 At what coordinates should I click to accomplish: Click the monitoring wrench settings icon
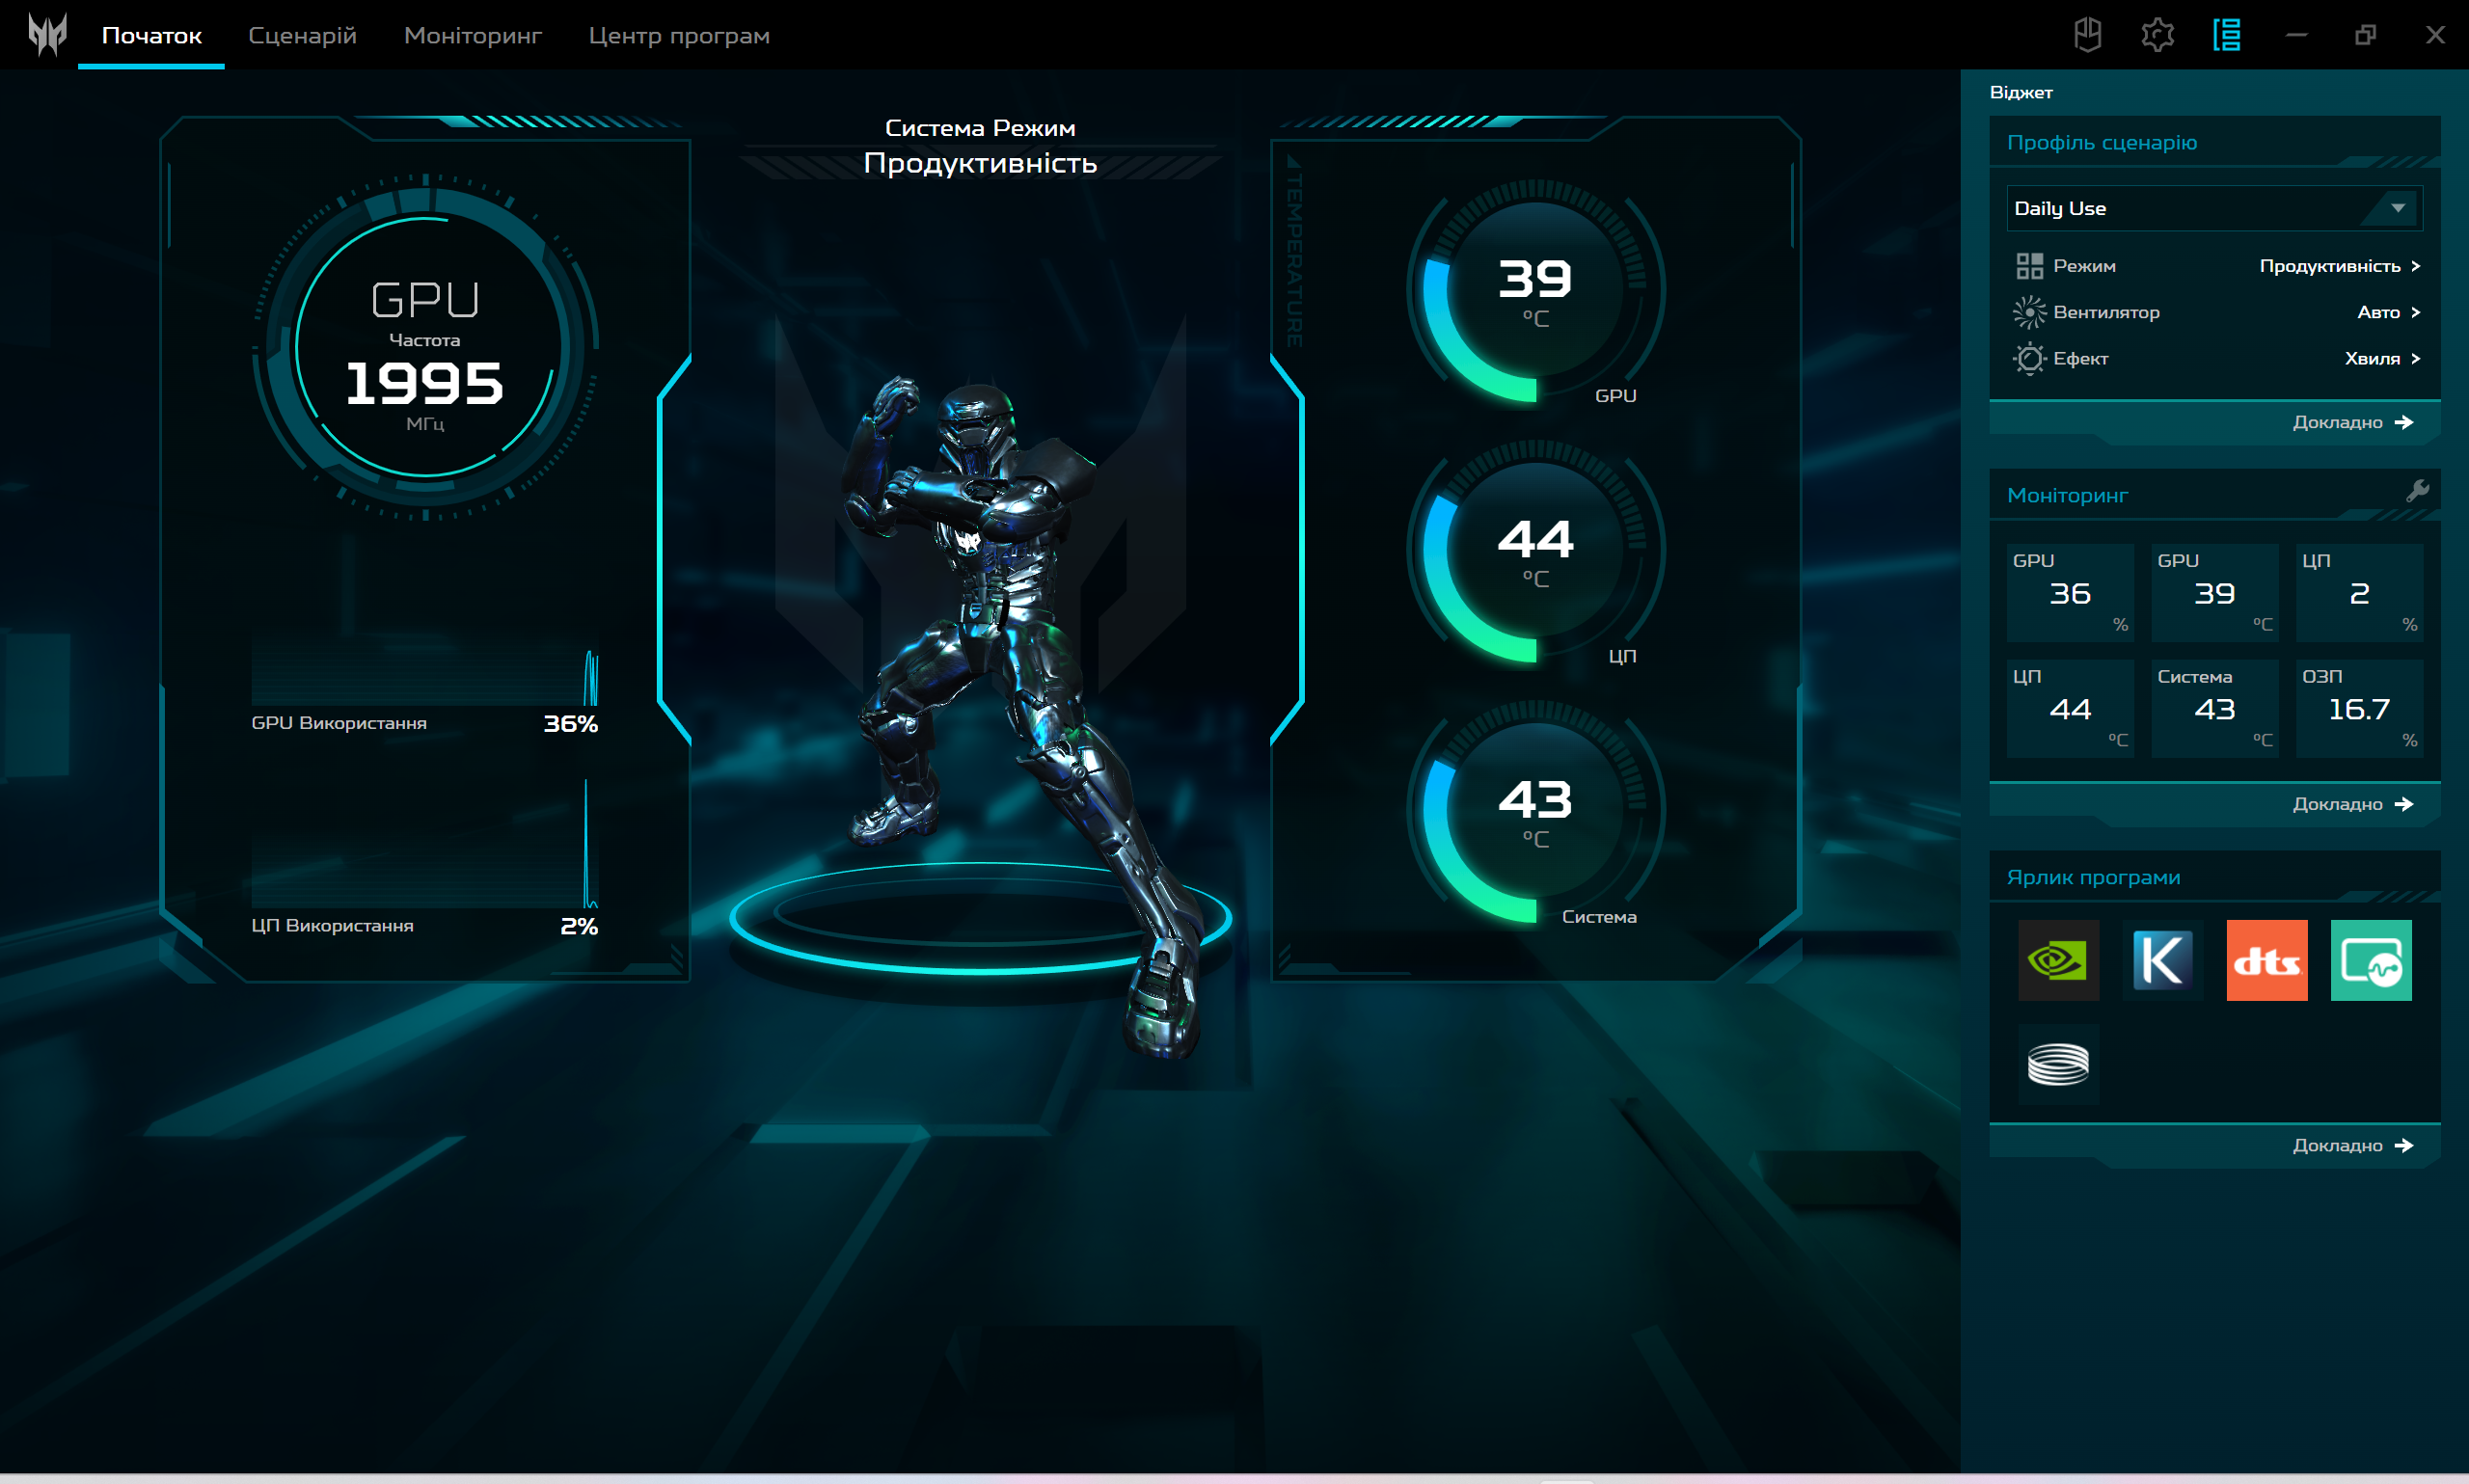point(2417,491)
